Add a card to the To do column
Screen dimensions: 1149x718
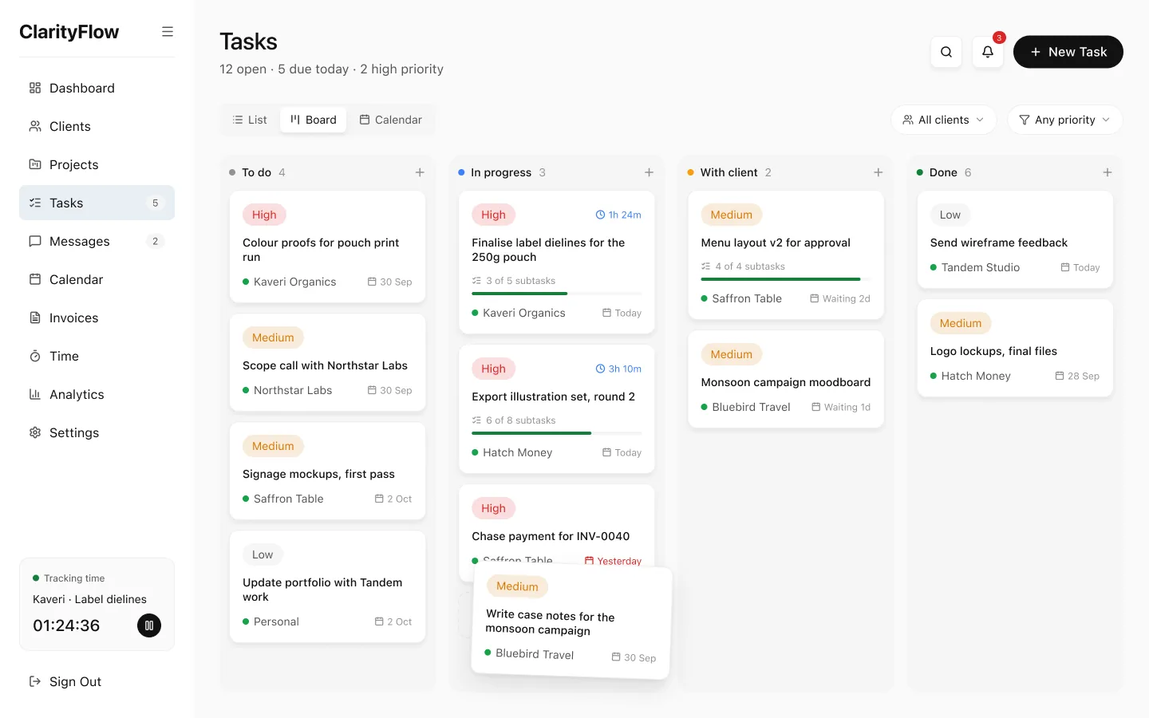click(x=420, y=172)
